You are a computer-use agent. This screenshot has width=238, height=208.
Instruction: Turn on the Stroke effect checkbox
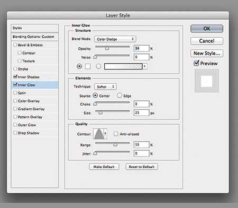[x=15, y=69]
